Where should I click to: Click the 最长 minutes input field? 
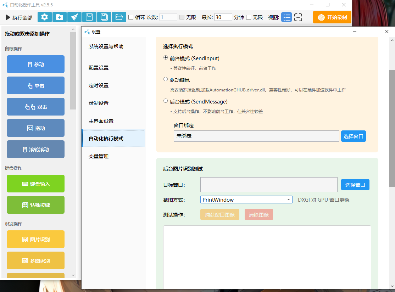(223, 17)
